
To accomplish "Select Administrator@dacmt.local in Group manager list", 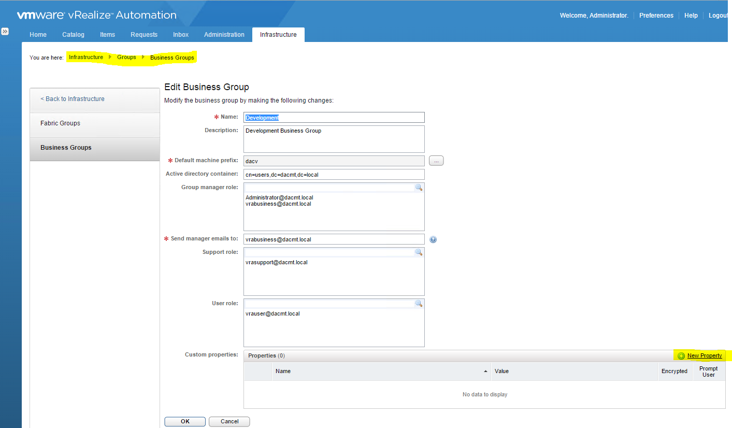I will (x=279, y=198).
